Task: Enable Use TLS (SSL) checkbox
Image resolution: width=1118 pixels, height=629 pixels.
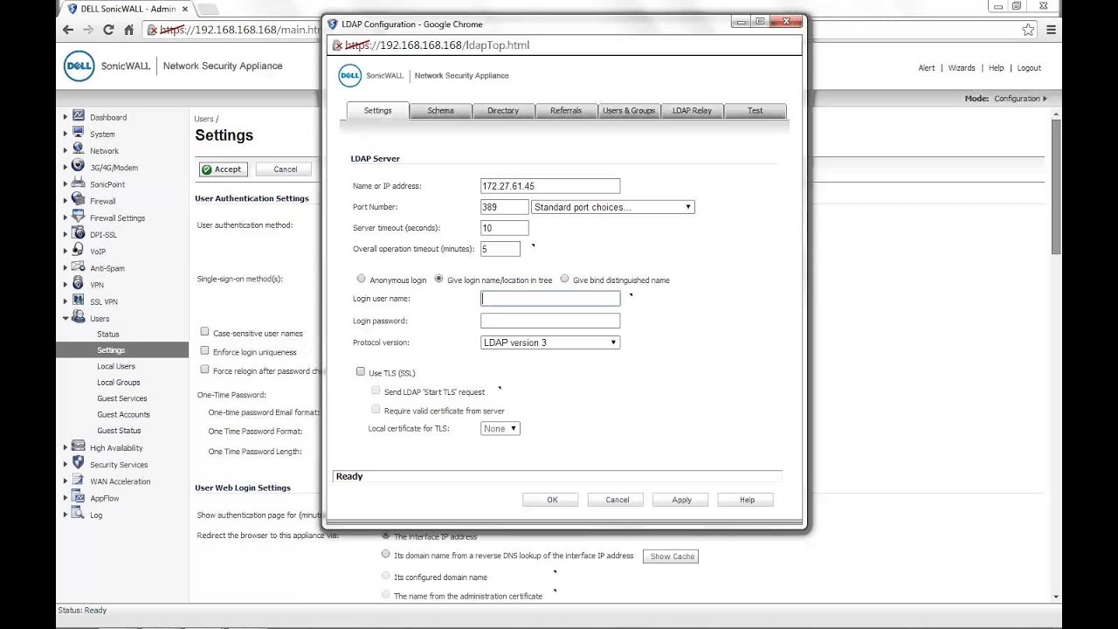Action: (360, 371)
